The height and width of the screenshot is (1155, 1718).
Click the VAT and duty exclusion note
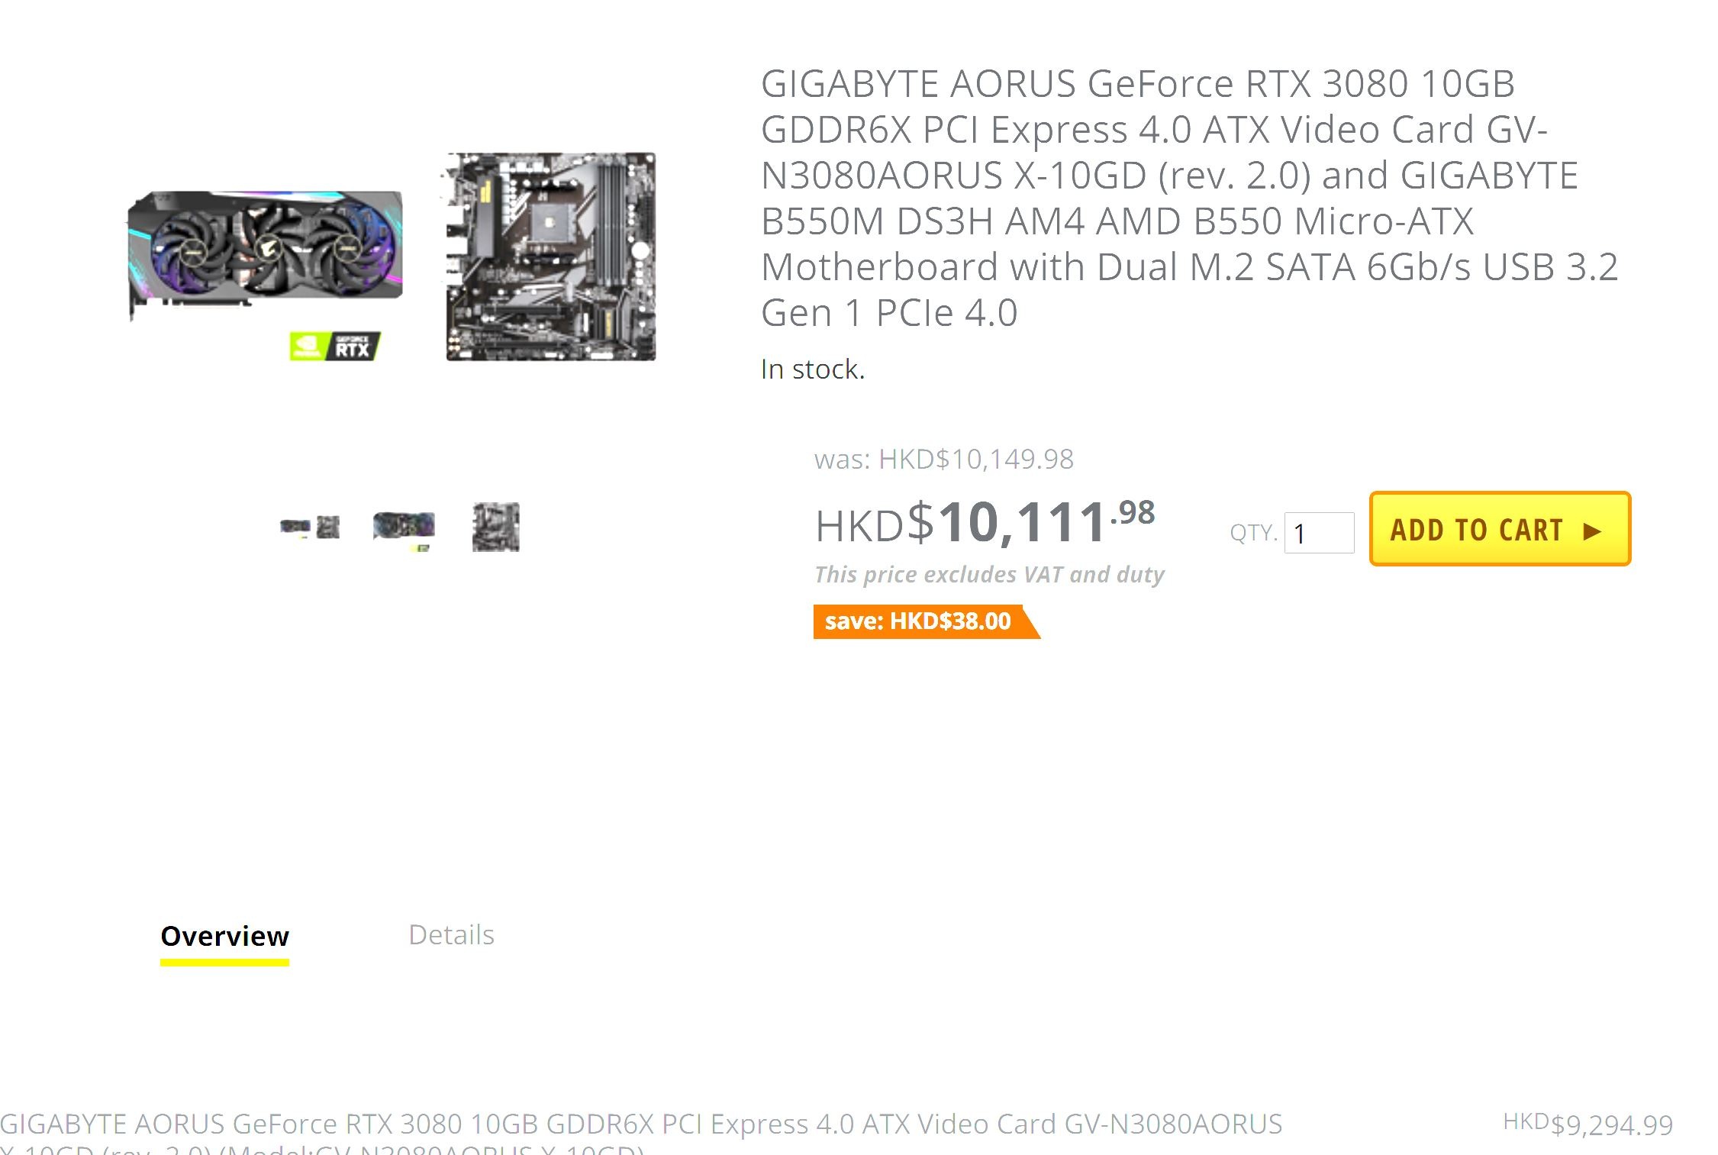pos(989,574)
